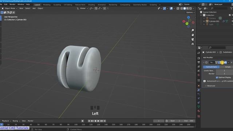233x131 pixels.
Task: Open the Modifiers wrench properties tab
Action: (x=199, y=90)
